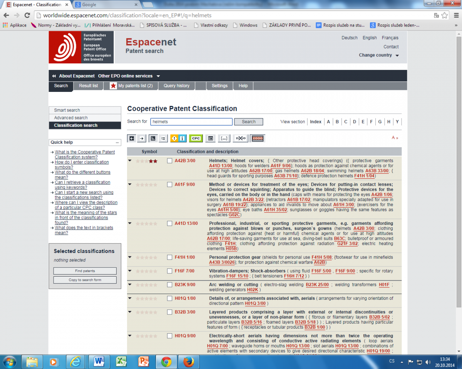Open Firefox from the taskbar
Image resolution: width=462 pixels, height=369 pixels.
point(189,362)
